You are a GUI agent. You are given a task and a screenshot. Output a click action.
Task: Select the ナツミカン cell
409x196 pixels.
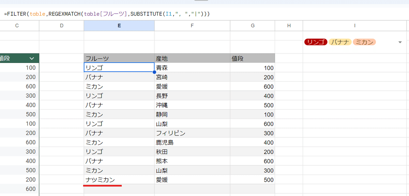tap(119, 180)
